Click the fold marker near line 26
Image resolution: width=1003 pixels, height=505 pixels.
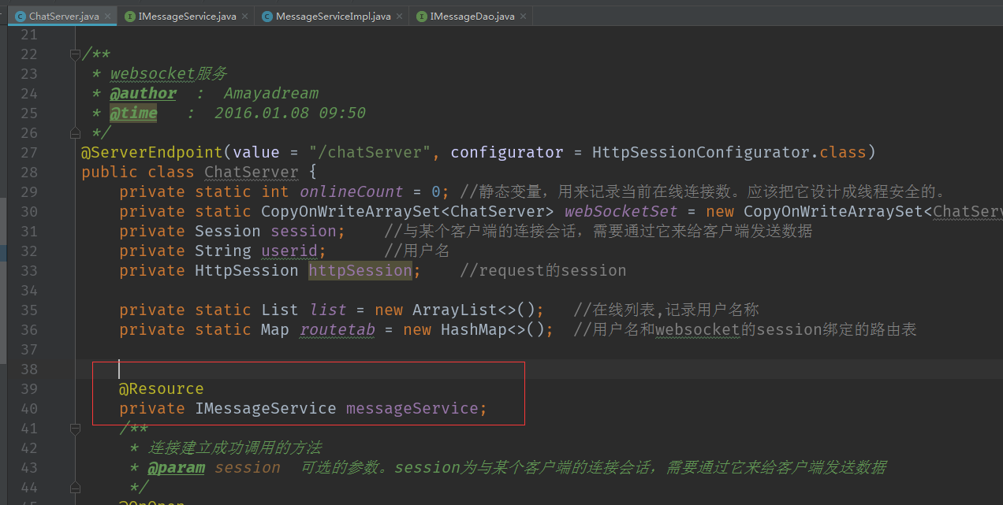click(x=75, y=132)
